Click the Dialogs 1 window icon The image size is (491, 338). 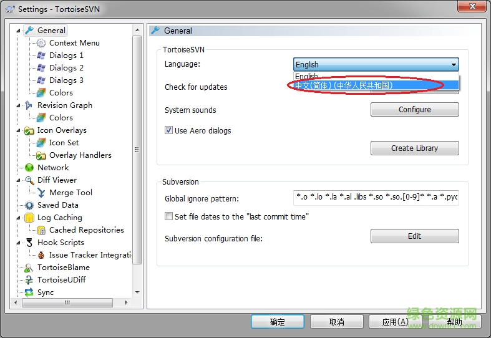pyautogui.click(x=41, y=56)
